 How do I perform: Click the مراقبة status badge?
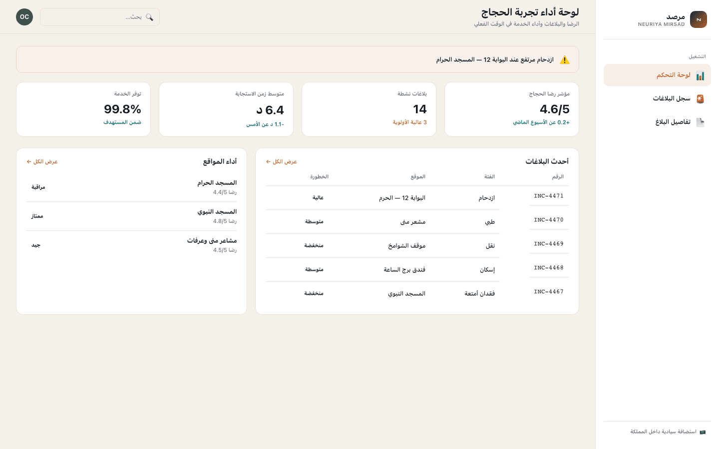click(x=38, y=187)
